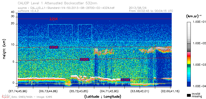Viewport: 206px width, 99px height.
Task: Click the '225K' label just below 10 km
Action: [x=54, y=47]
